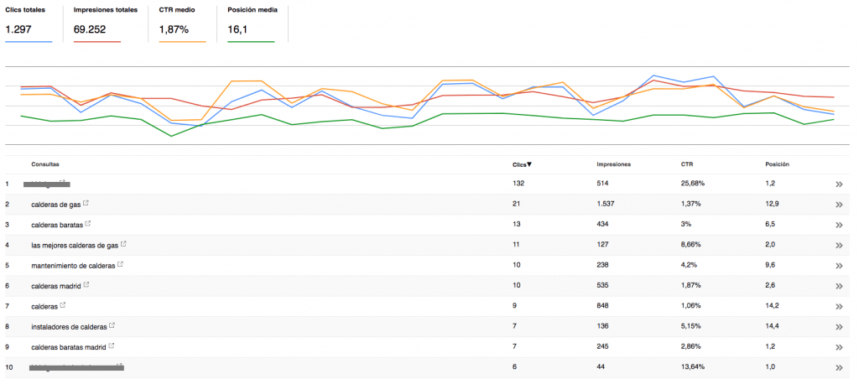Expand details arrows for 'instaladores de calderas' row
Screen dimensions: 859x379
click(x=839, y=328)
